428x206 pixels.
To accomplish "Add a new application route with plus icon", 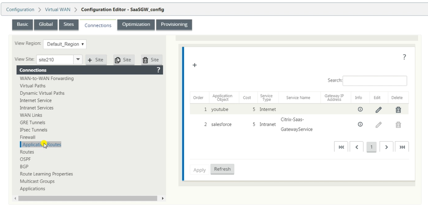I will [x=195, y=65].
